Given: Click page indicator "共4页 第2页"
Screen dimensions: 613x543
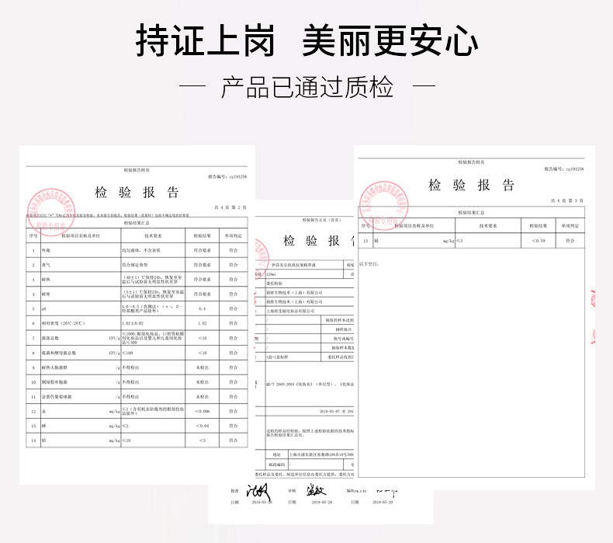Looking at the screenshot, I should pyautogui.click(x=230, y=207).
